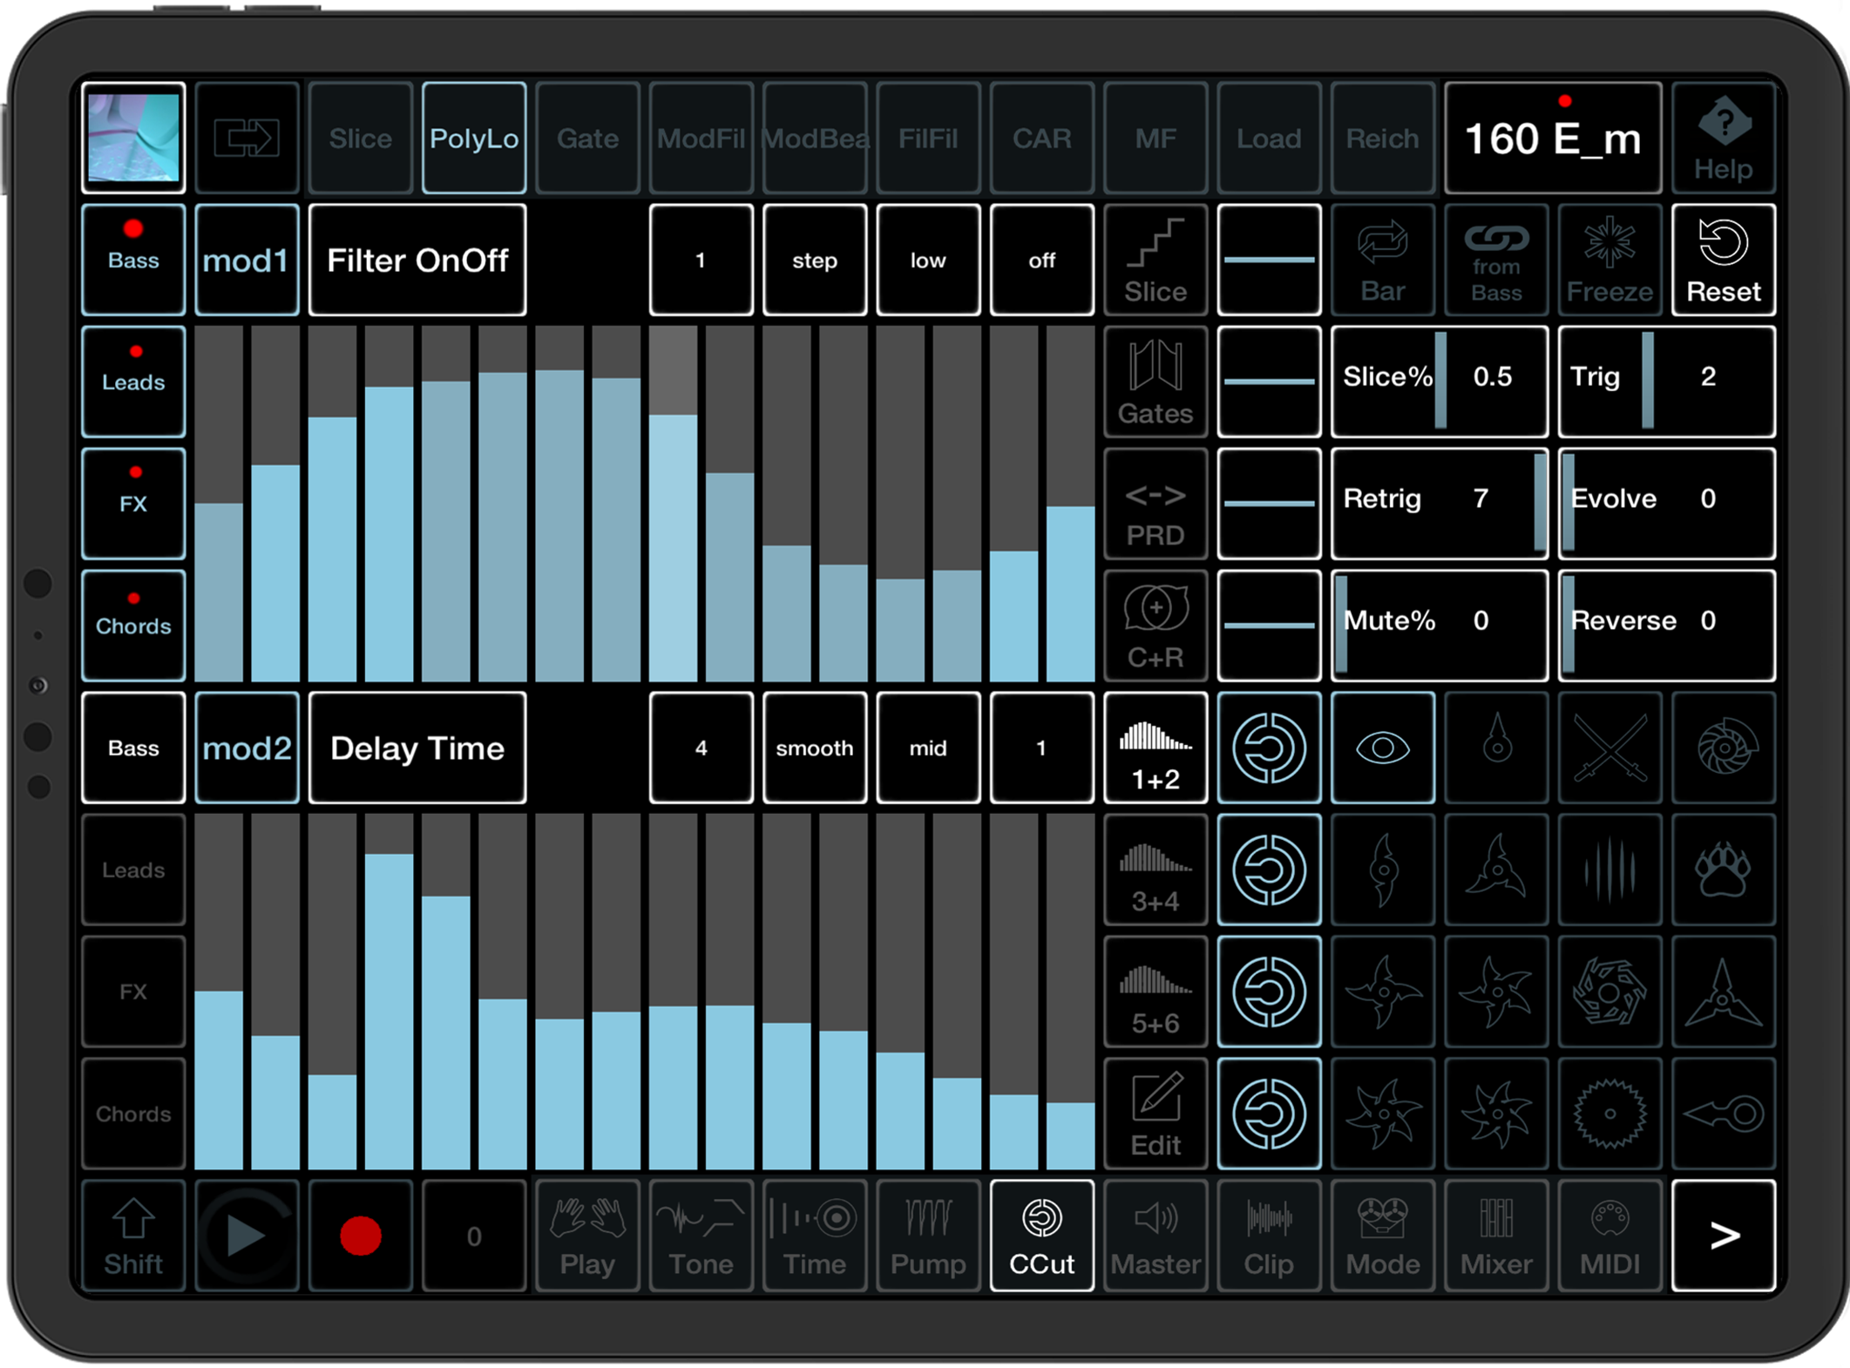Select the Reich tab

[1381, 138]
